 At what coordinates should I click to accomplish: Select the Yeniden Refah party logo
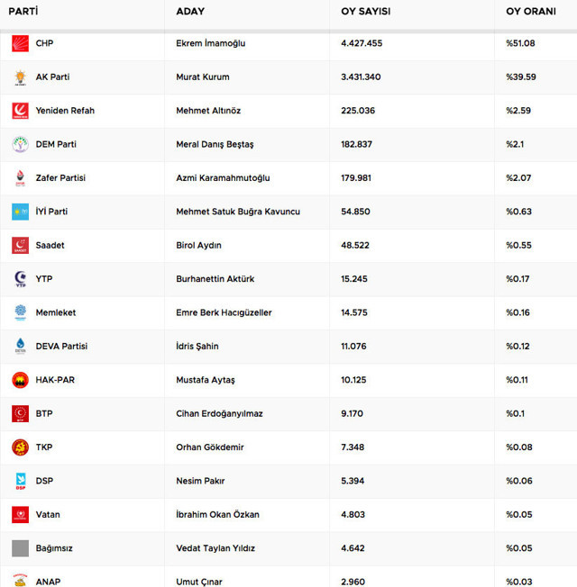click(x=20, y=111)
